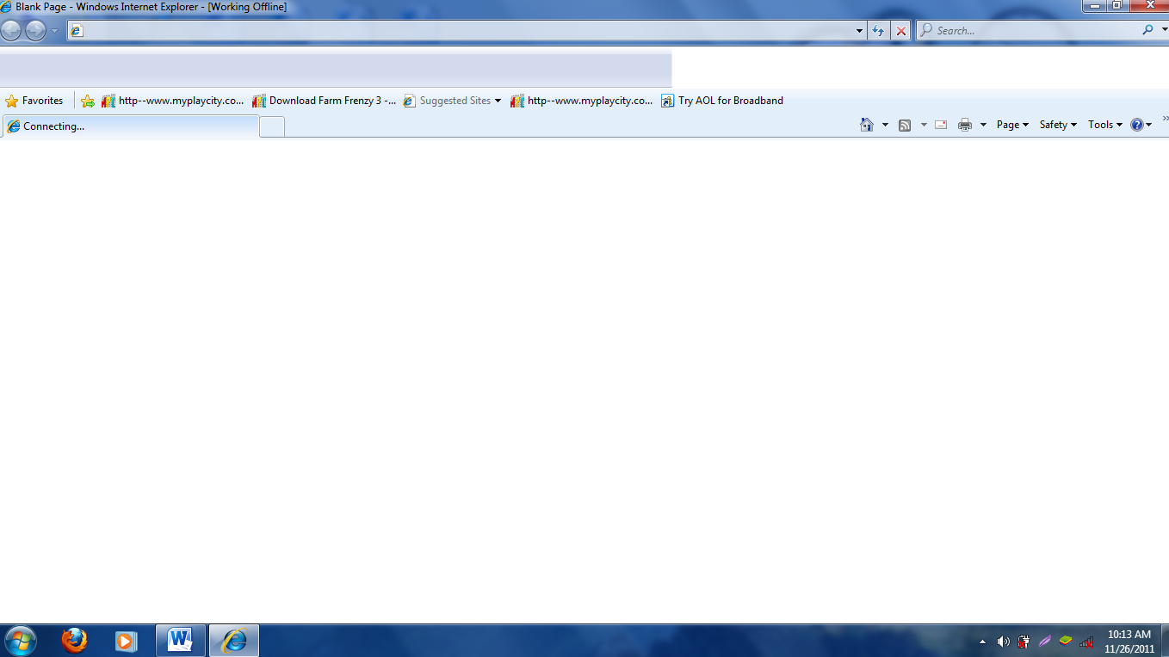Click the RSS Feeds icon
The image size is (1169, 657).
tap(905, 126)
